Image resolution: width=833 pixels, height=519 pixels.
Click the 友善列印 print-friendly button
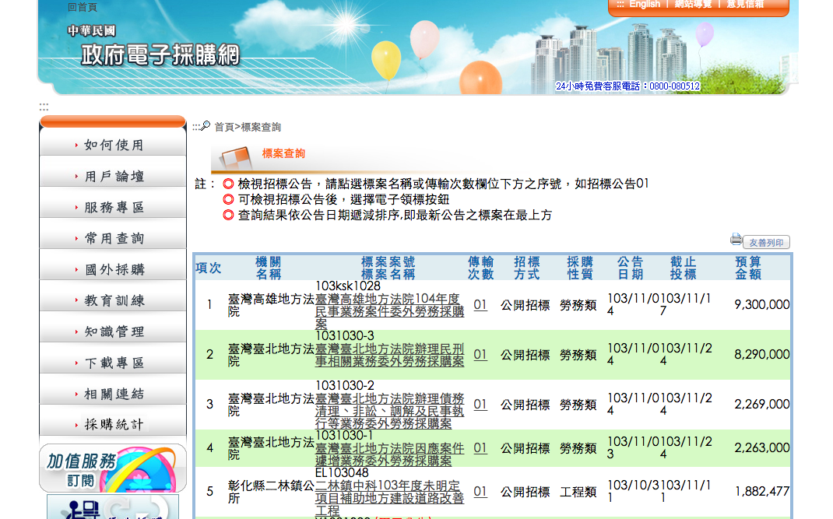[x=766, y=242]
